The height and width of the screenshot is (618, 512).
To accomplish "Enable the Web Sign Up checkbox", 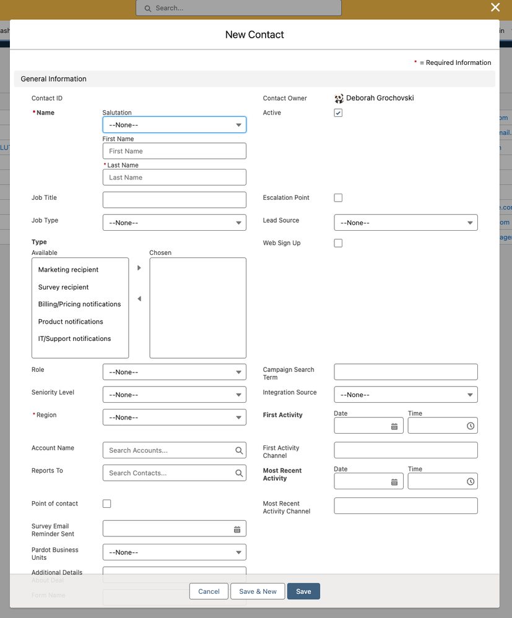I will 338,243.
